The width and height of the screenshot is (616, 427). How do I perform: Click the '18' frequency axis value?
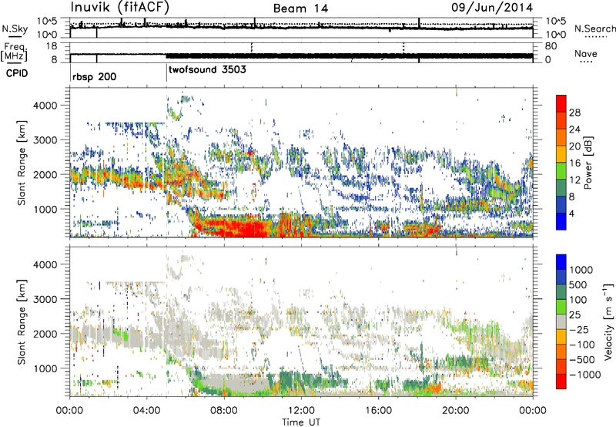pyautogui.click(x=52, y=46)
